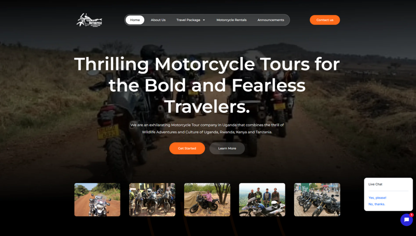The width and height of the screenshot is (416, 236).
Task: Decline live chat with No, thanks.
Action: (377, 204)
